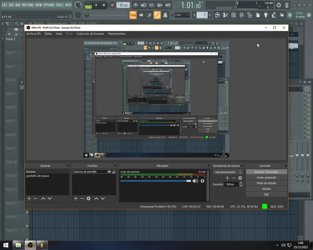
Task: Undock the Mezclador panel
Action: point(208,166)
